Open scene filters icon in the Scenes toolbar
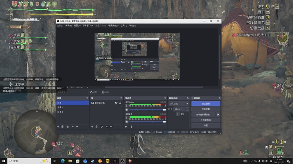 click(x=68, y=126)
